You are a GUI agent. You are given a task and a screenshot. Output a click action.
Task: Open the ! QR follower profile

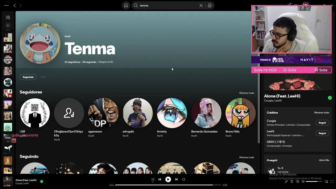tap(35, 113)
